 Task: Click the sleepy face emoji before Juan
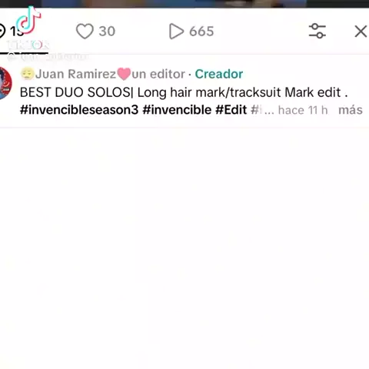[x=28, y=74]
